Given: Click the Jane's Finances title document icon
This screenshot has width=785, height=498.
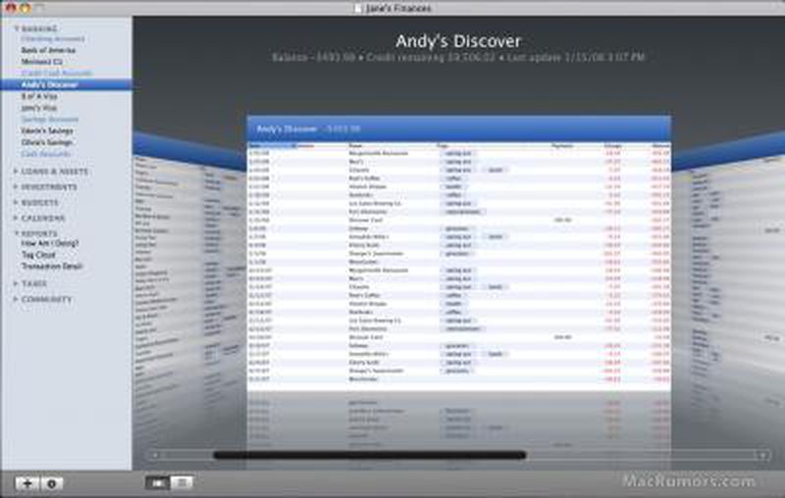Looking at the screenshot, I should pyautogui.click(x=357, y=8).
